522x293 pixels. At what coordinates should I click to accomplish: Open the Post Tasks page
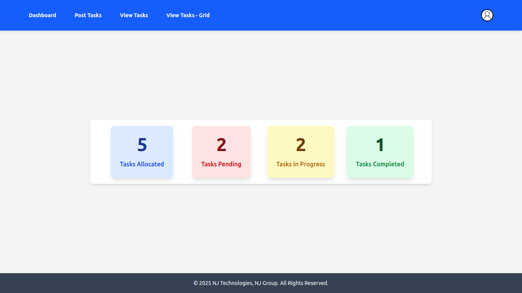pyautogui.click(x=88, y=15)
